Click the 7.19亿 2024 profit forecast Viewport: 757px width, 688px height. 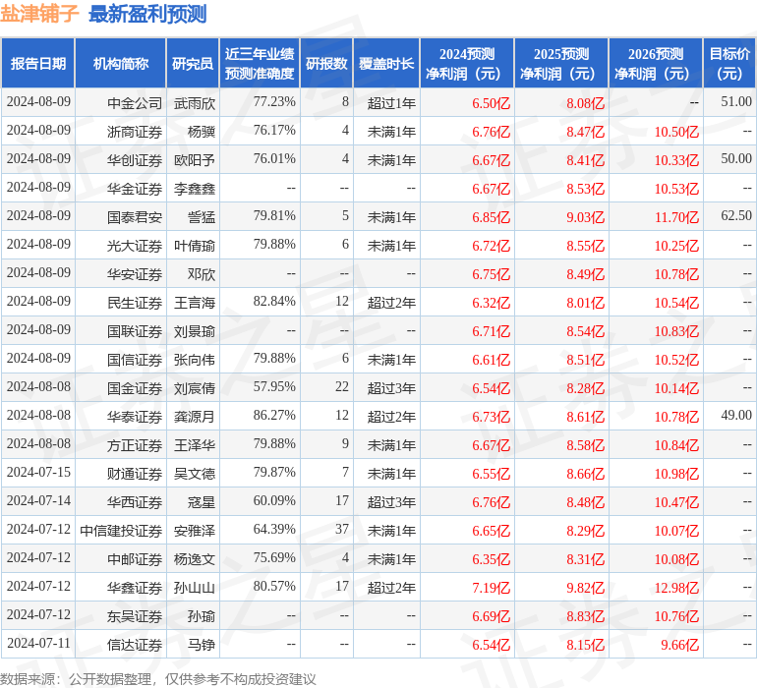[491, 587]
